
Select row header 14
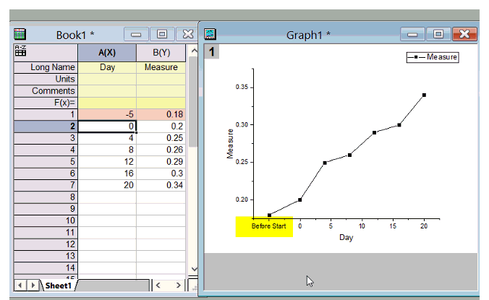pyautogui.click(x=46, y=267)
